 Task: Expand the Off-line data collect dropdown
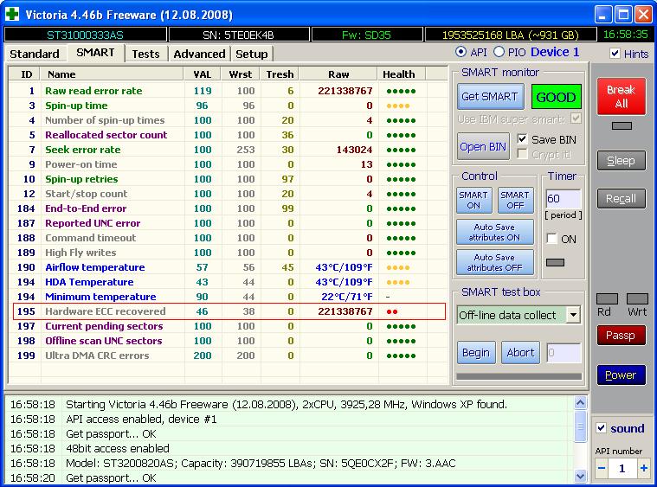pos(573,315)
